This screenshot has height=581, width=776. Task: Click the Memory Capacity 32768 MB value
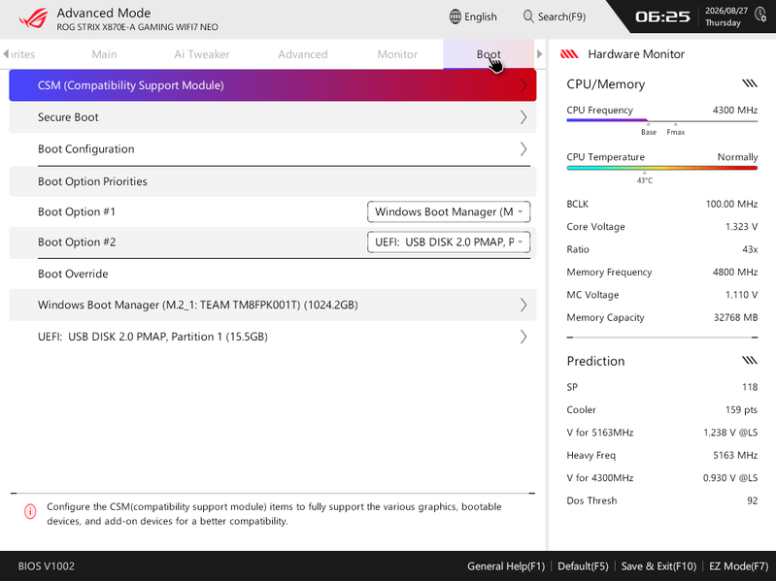click(735, 318)
